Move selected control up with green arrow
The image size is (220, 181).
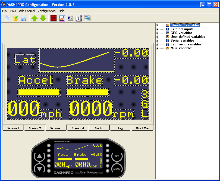pyautogui.click(x=34, y=18)
